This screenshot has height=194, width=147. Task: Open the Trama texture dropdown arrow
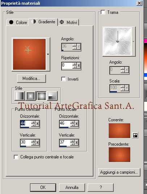(134, 42)
